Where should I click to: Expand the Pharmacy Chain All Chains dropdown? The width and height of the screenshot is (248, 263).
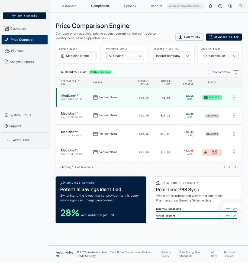click(125, 56)
